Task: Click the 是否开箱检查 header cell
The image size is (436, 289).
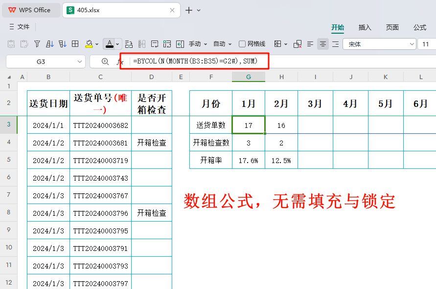Action: tap(152, 103)
